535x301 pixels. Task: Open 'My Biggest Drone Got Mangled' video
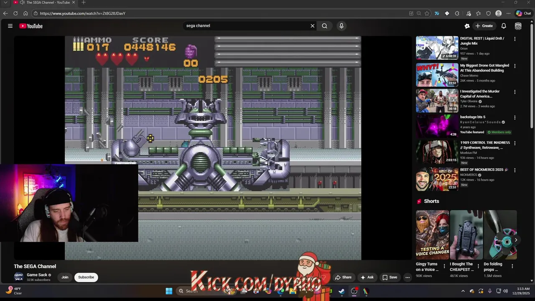(x=484, y=68)
